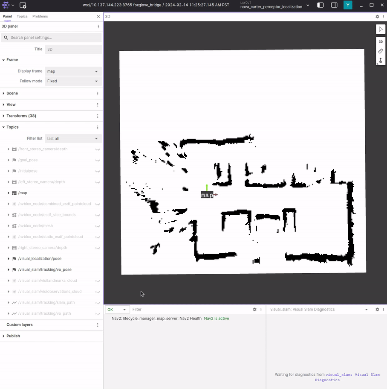Toggle the 3D camera mode button
387x389 pixels.
point(381,42)
